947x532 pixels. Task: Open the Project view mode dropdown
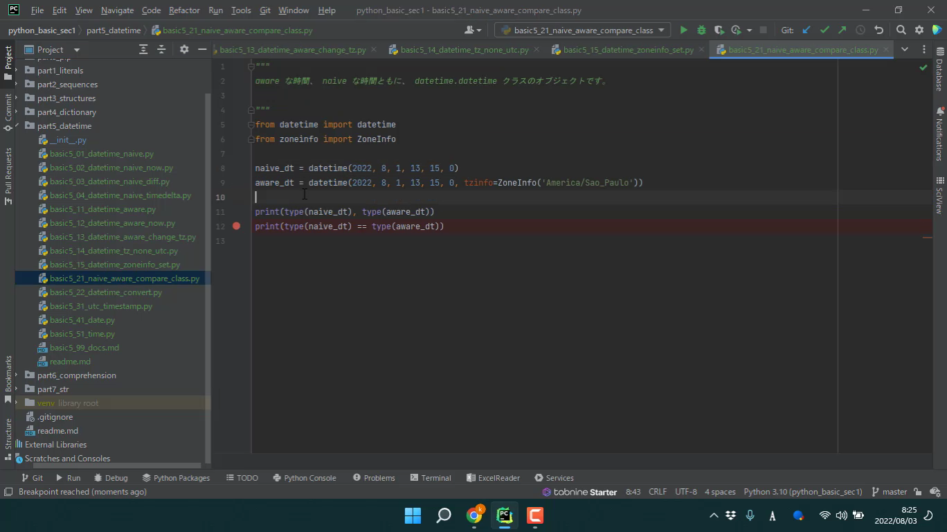(76, 49)
